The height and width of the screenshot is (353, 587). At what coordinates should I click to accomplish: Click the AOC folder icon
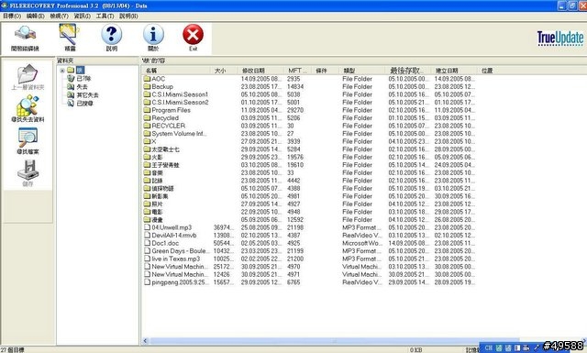(x=147, y=79)
